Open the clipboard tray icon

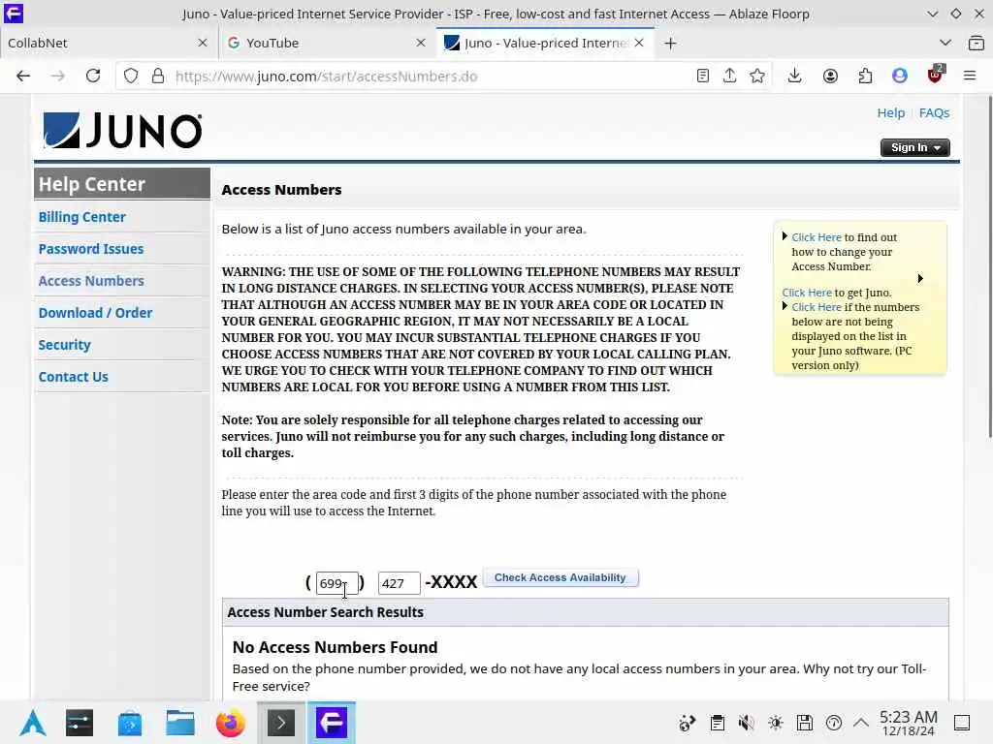click(x=717, y=723)
